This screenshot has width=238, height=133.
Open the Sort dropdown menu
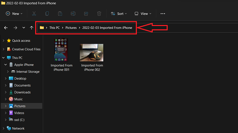[119, 14]
